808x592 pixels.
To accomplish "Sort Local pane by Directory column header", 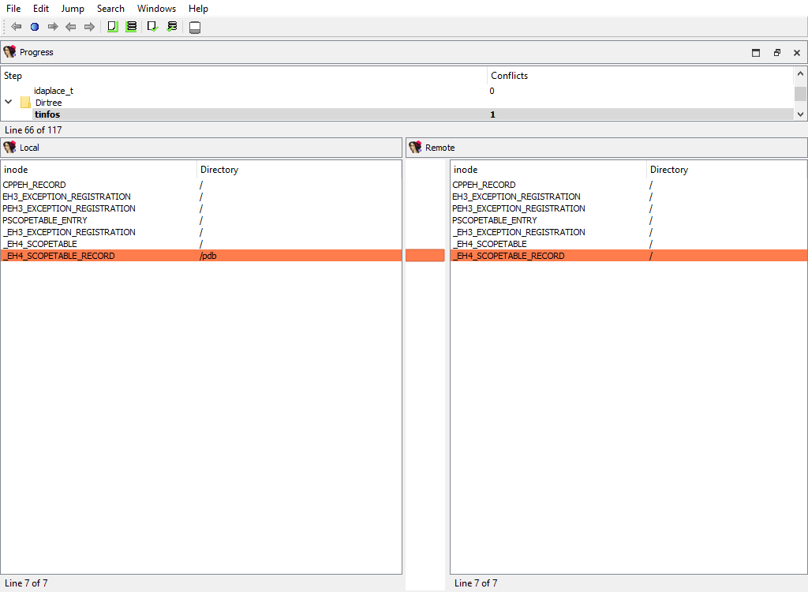I will coord(219,170).
